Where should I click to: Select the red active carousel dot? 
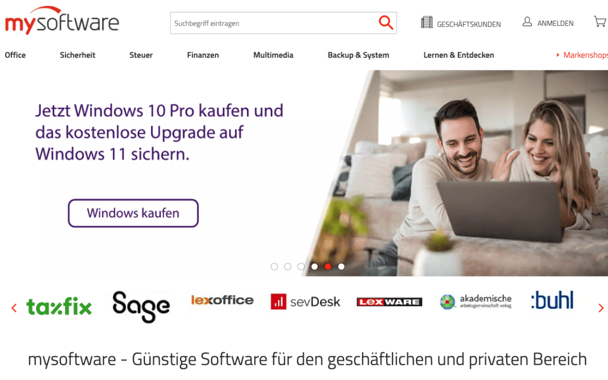coord(328,266)
